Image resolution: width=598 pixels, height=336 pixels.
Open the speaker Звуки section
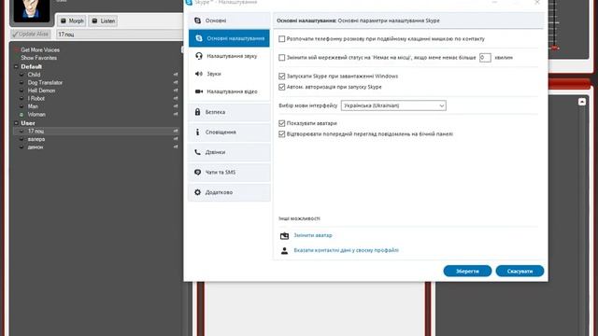[229, 74]
